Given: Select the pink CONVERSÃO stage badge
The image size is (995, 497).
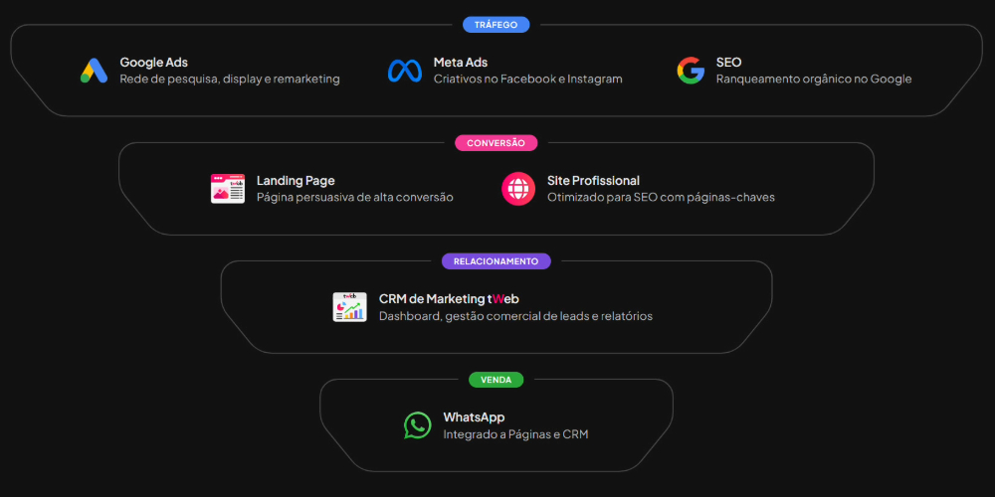Looking at the screenshot, I should 496,143.
